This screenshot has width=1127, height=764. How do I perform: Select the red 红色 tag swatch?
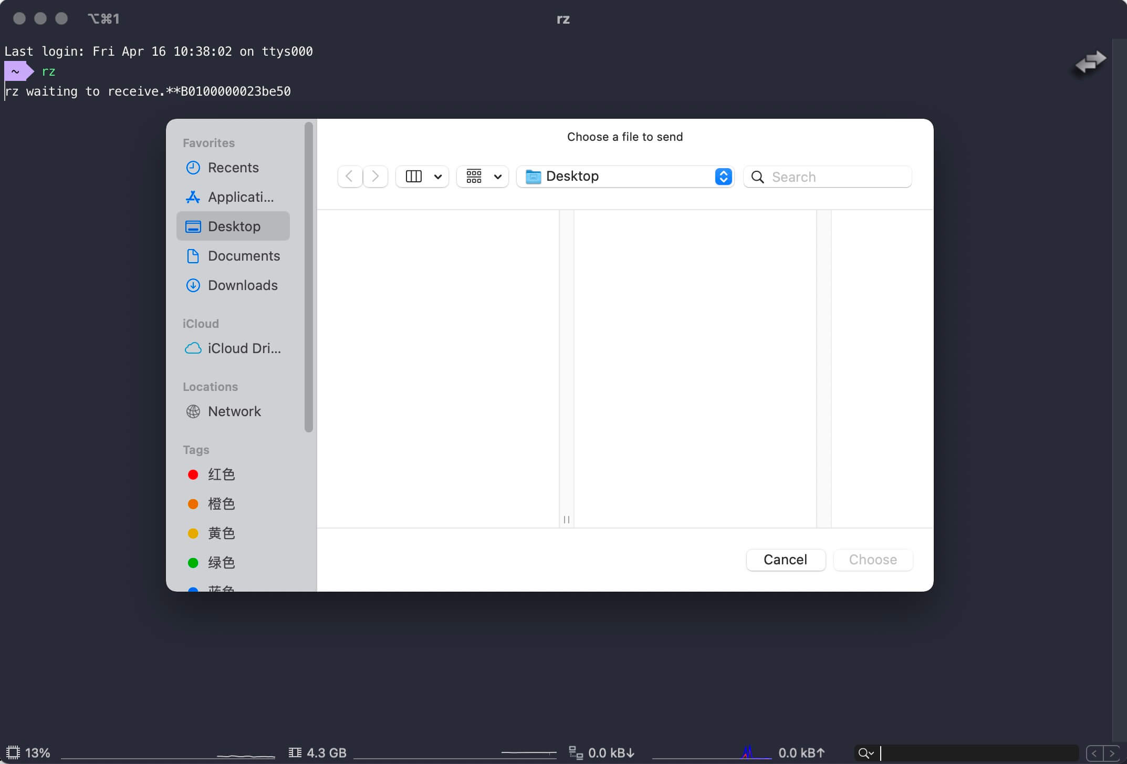(x=193, y=474)
